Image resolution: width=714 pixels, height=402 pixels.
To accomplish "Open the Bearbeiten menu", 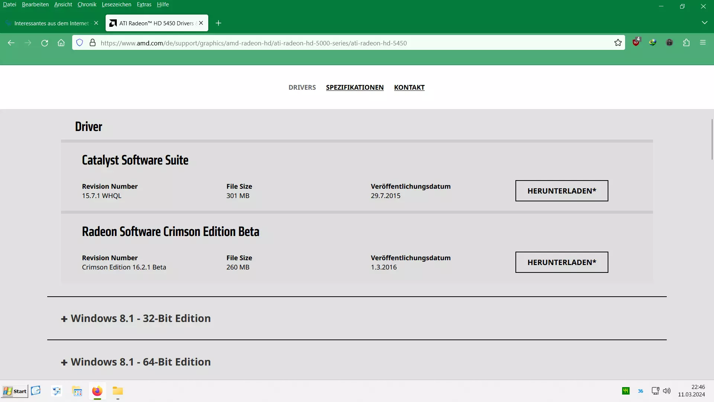I will (x=35, y=4).
